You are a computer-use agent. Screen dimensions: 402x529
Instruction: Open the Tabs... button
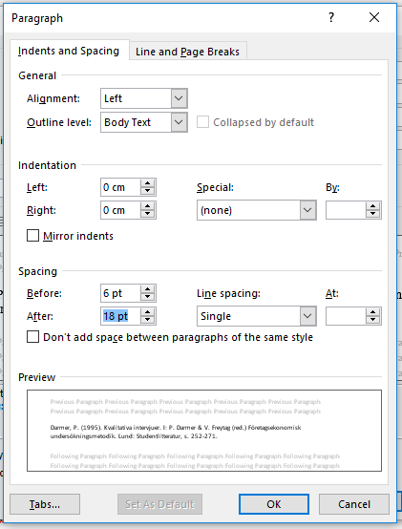[45, 504]
